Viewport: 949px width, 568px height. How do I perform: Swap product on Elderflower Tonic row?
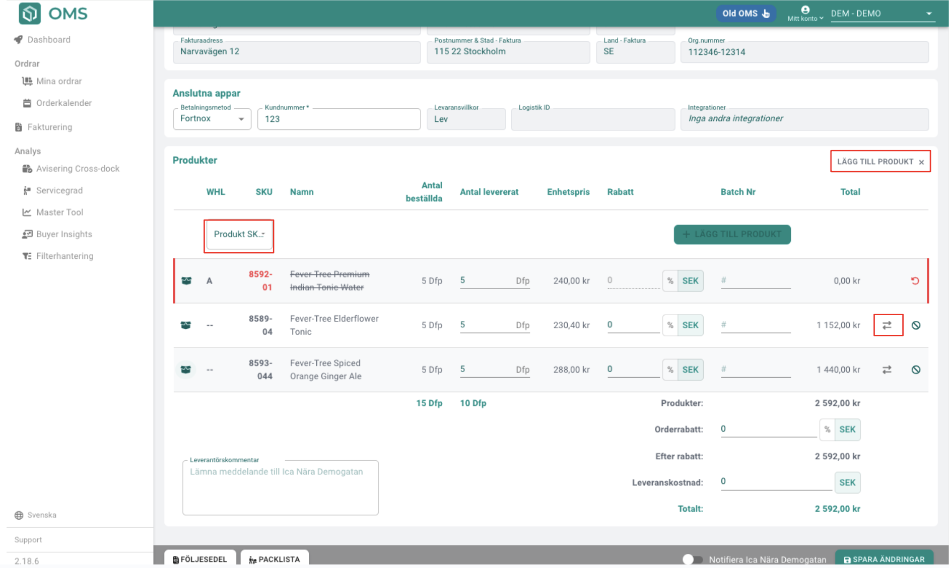click(888, 325)
